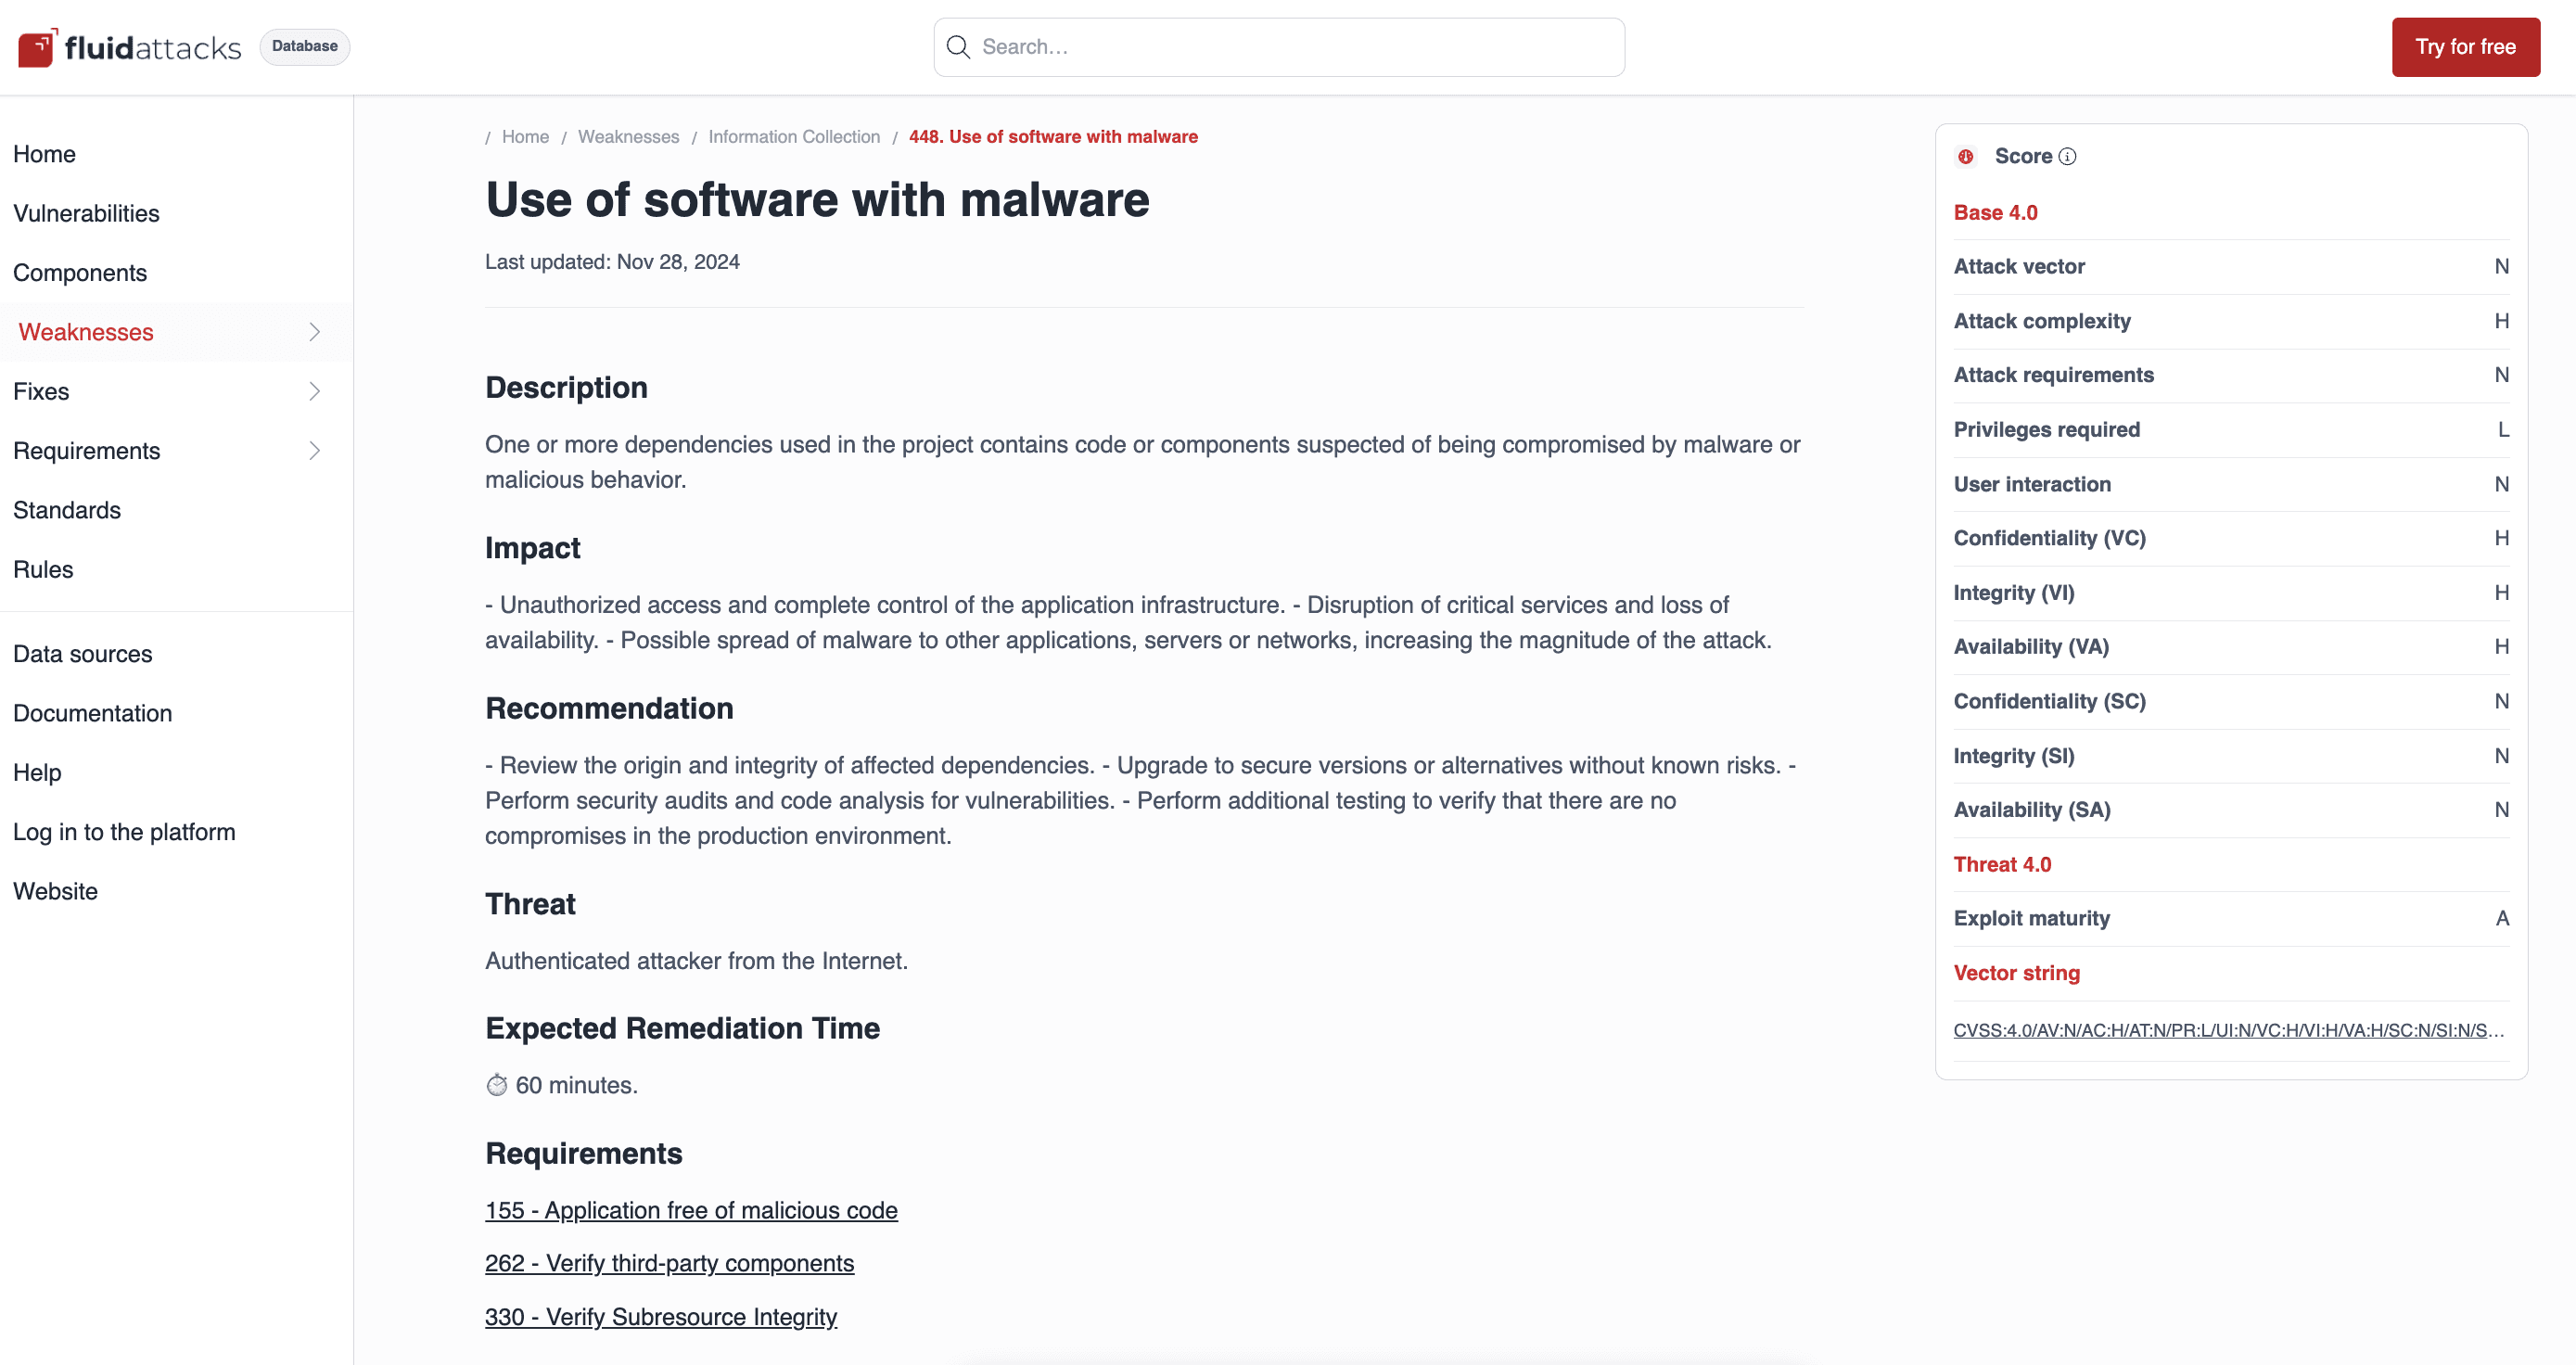
Task: Open Home in the sidebar
Action: pyautogui.click(x=45, y=154)
